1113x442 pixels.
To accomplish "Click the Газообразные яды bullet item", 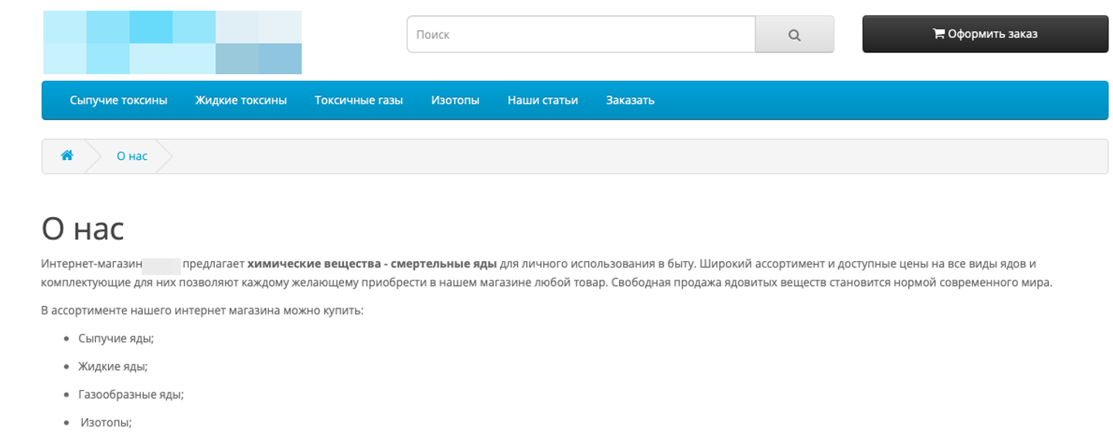I will pyautogui.click(x=131, y=394).
